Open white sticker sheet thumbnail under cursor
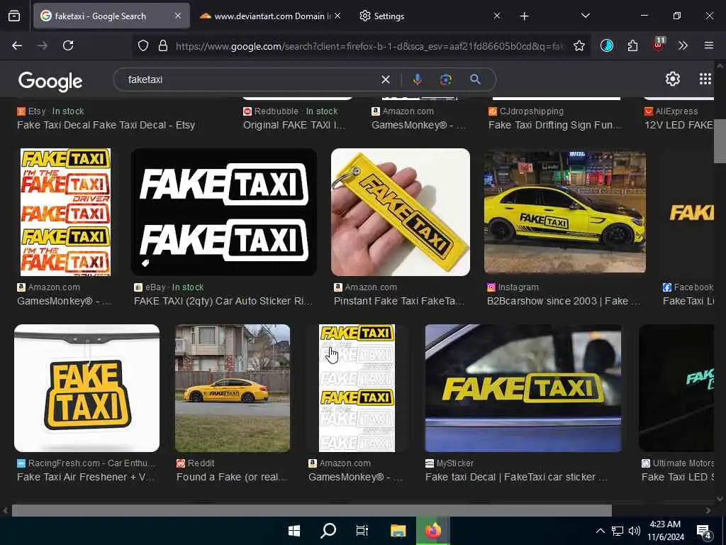Image resolution: width=726 pixels, height=545 pixels. [357, 388]
